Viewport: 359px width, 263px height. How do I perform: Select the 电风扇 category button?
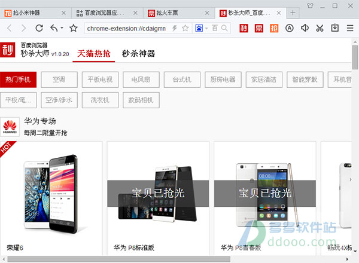[x=141, y=79]
